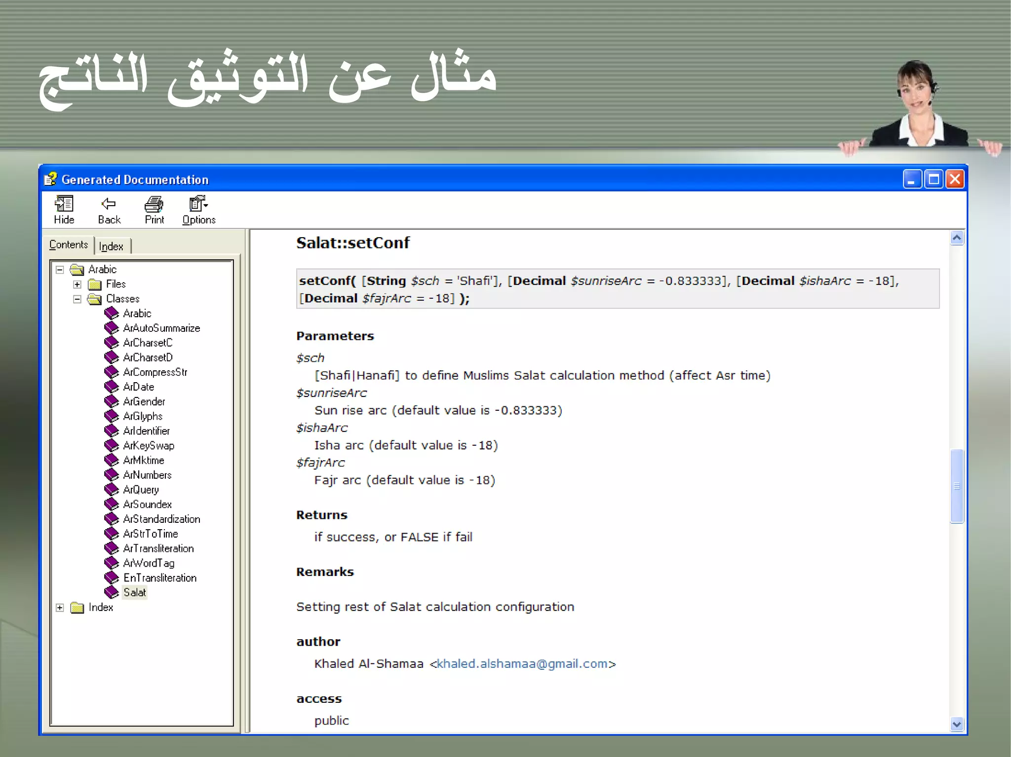
Task: Click the Returns section heading
Action: point(322,515)
